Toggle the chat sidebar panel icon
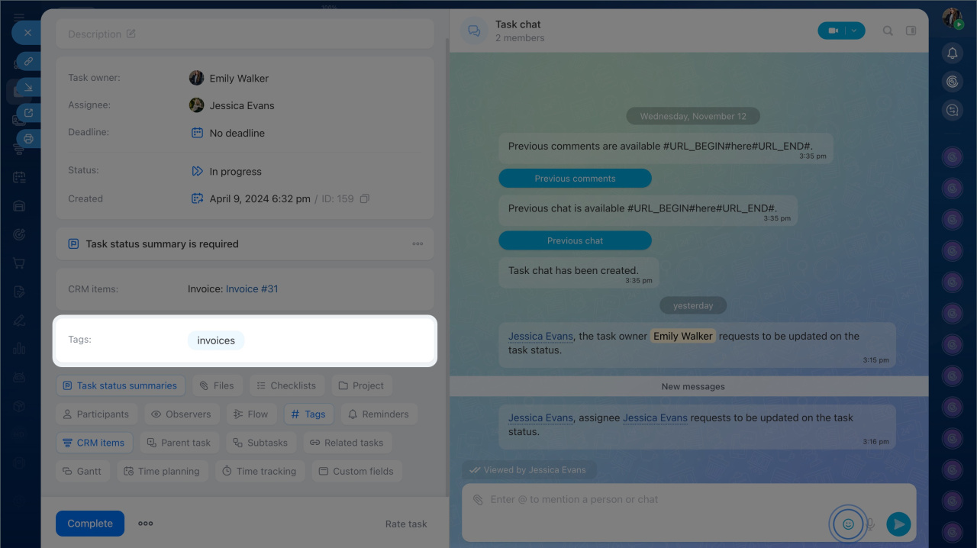Viewport: 977px width, 548px height. coord(911,31)
